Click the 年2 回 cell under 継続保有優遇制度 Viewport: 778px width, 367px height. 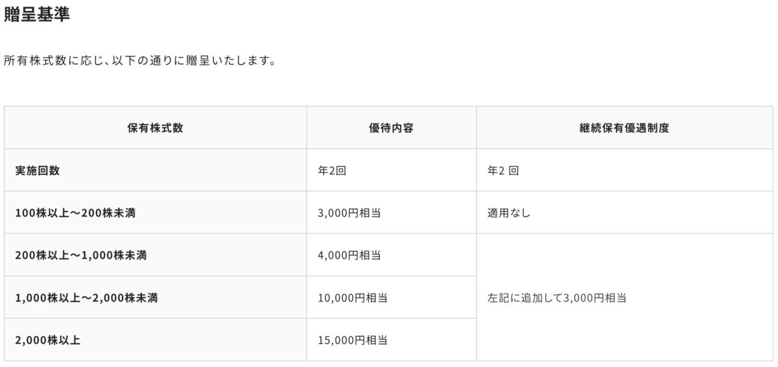tap(502, 171)
